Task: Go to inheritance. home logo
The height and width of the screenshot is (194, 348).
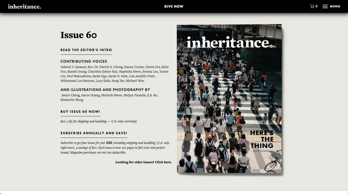Action: pos(24,7)
